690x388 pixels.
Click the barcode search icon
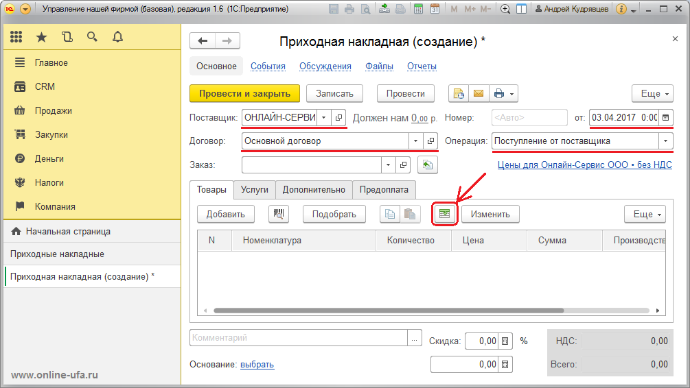(279, 214)
